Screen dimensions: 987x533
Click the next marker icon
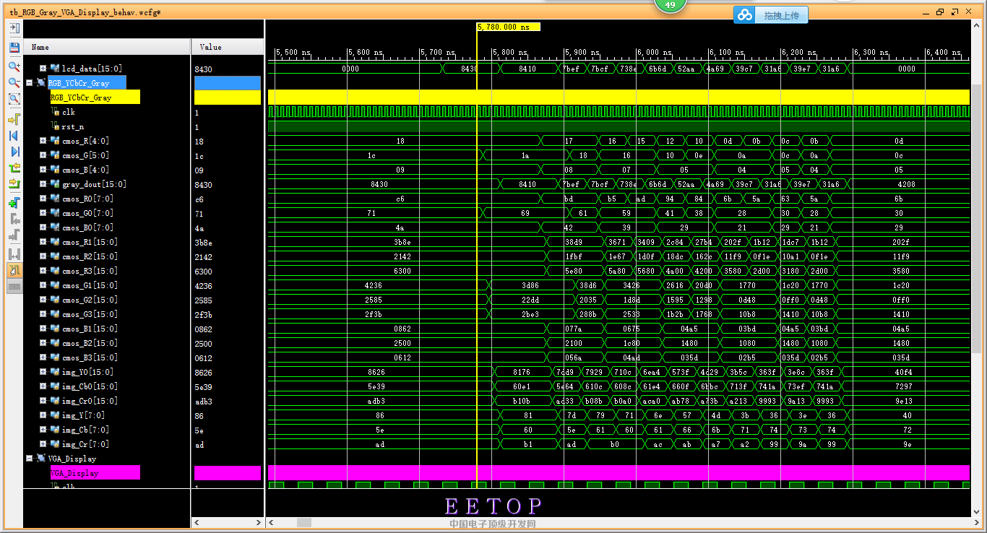click(14, 235)
